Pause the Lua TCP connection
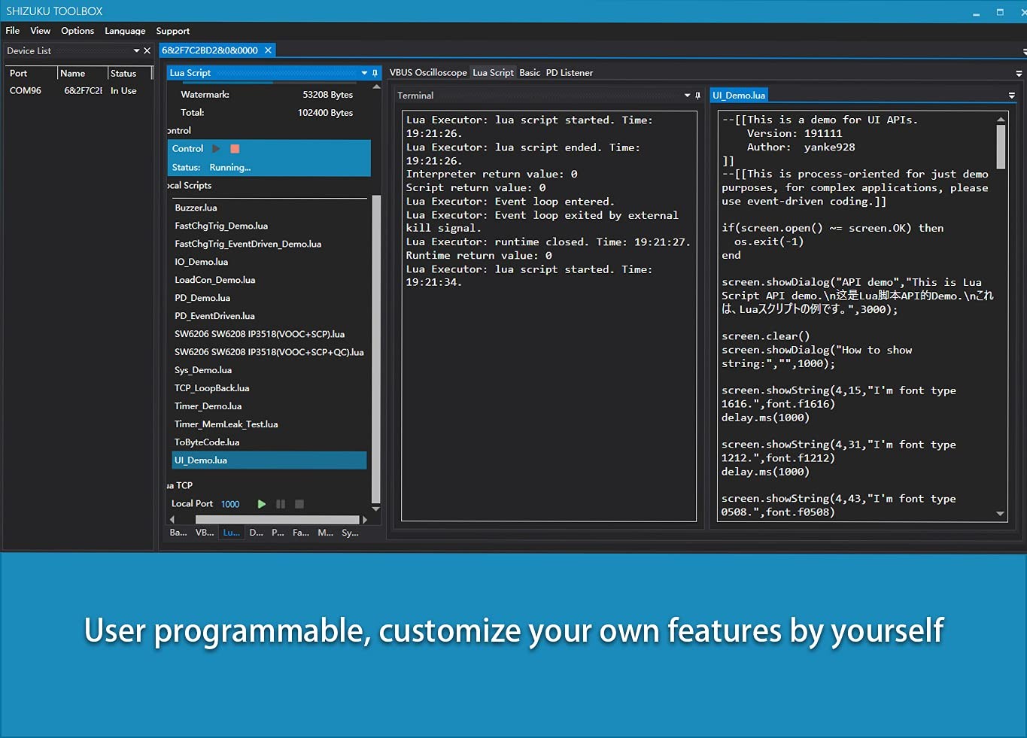Viewport: 1027px width, 738px height. click(x=281, y=504)
